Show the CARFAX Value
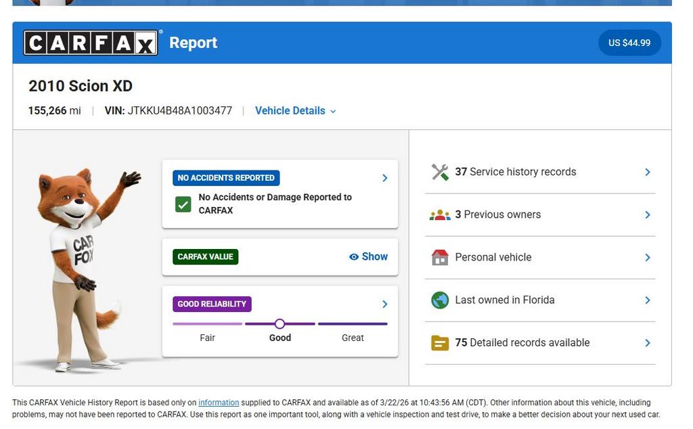693x429 pixels. coord(369,257)
